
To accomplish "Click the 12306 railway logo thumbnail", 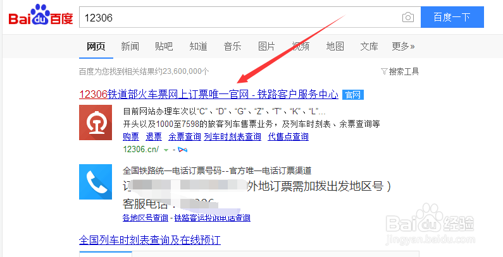I will (x=96, y=123).
